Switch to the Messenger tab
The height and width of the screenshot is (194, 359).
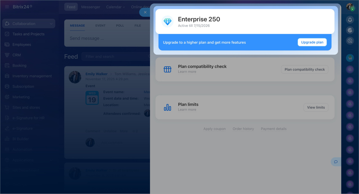point(91,7)
